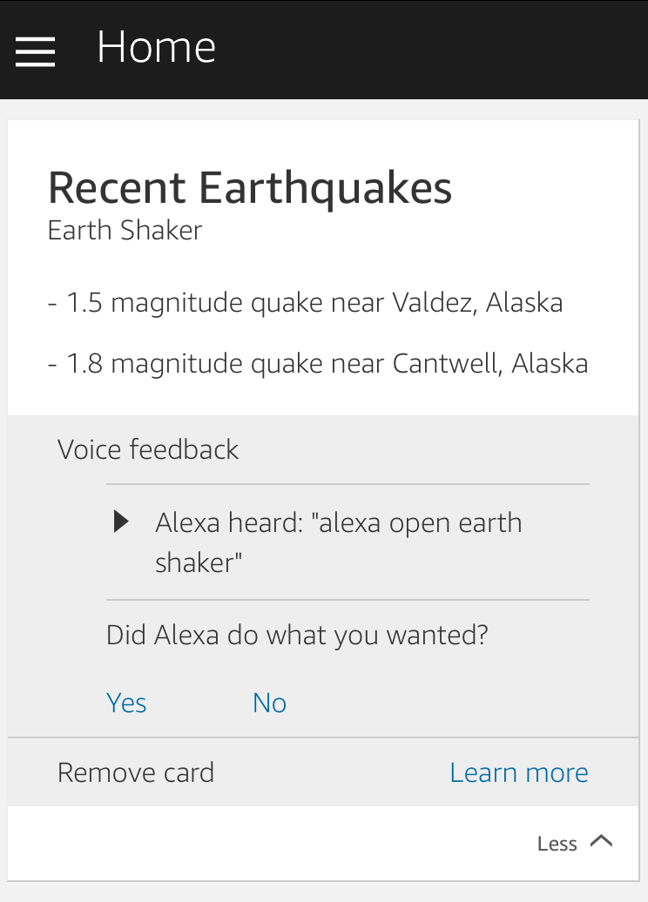Remove card from the home feed
The image size is (648, 902).
tap(136, 772)
